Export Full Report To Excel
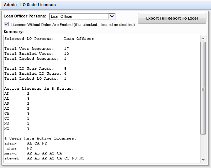The height and width of the screenshot is (168, 211). coord(172,18)
